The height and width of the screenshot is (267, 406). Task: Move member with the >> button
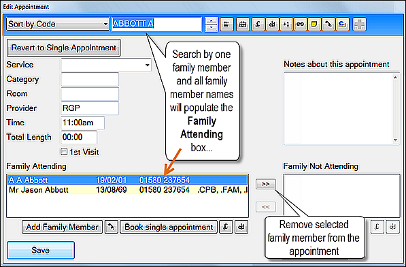click(266, 184)
